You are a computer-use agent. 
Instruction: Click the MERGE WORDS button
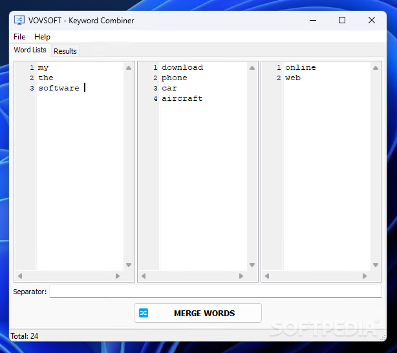coord(198,313)
